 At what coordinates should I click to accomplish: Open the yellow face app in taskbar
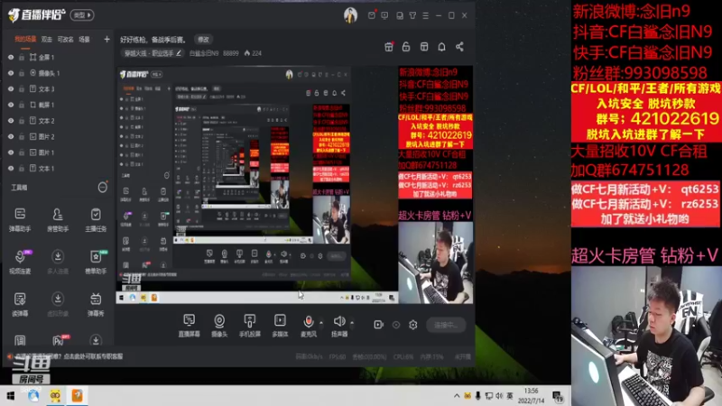55,396
